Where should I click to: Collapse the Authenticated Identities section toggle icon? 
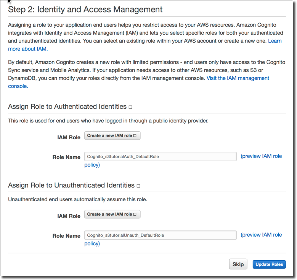coord(130,107)
